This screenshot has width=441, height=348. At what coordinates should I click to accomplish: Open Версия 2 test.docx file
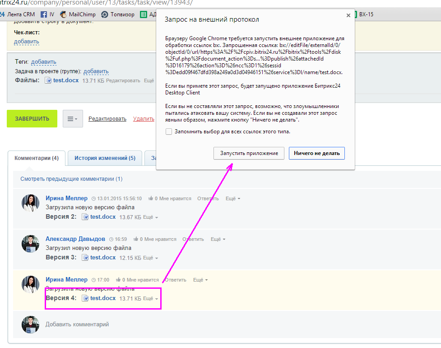[102, 217]
